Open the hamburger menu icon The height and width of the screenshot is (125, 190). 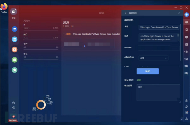(x=13, y=112)
